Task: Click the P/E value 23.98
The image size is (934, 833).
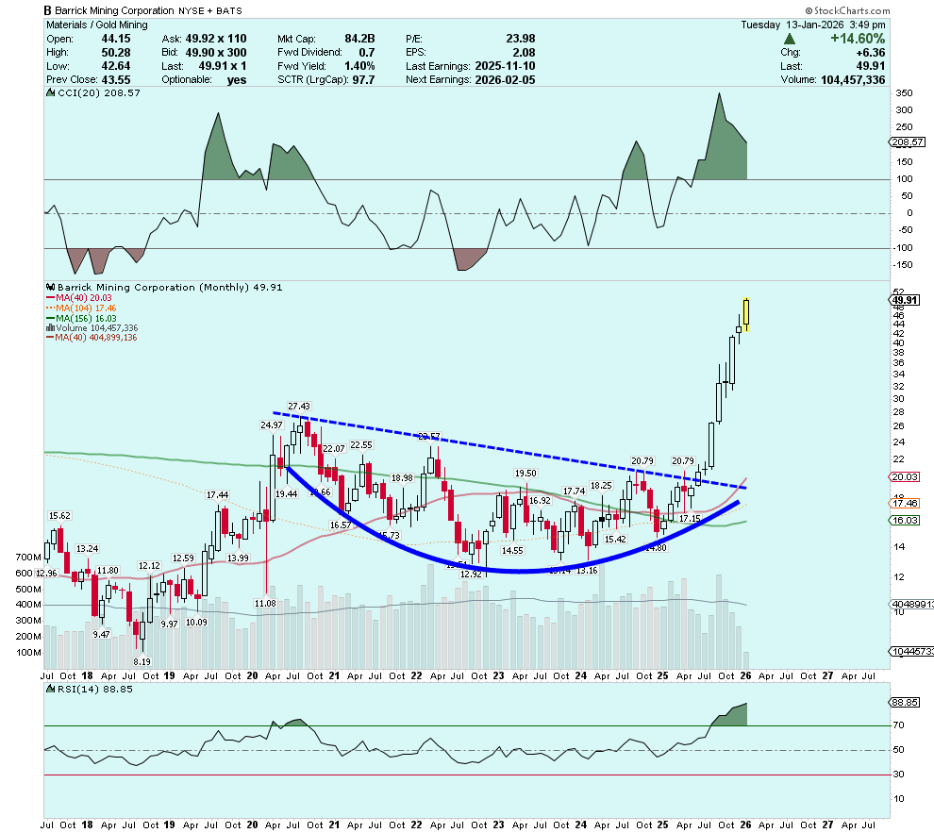Action: click(521, 39)
